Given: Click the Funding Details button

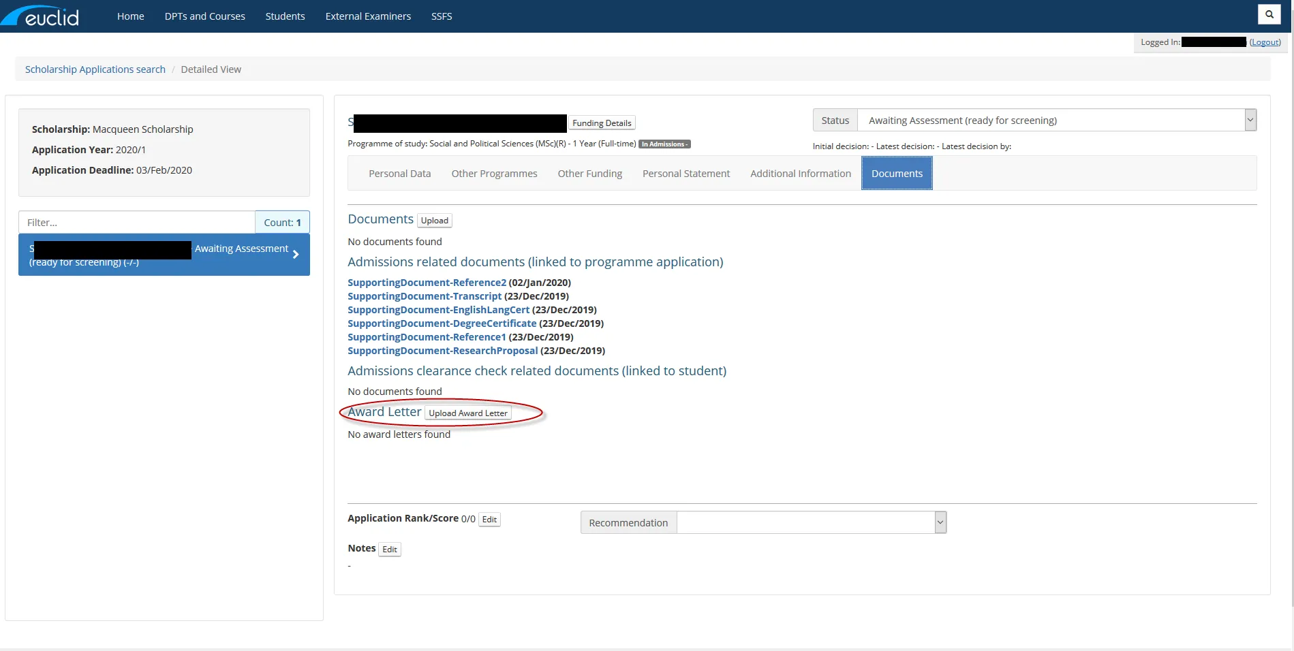Looking at the screenshot, I should point(602,123).
